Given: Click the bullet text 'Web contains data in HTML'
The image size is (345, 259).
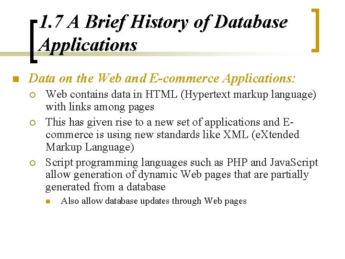Looking at the screenshot, I should pos(111,94).
